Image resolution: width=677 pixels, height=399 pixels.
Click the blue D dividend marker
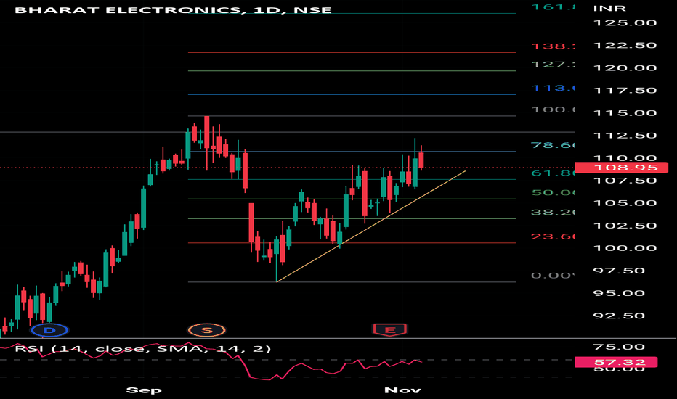[x=49, y=330]
